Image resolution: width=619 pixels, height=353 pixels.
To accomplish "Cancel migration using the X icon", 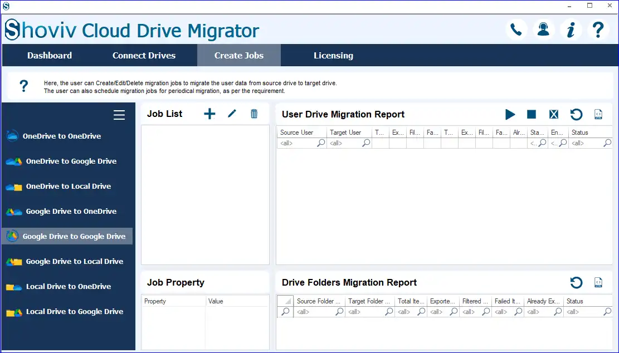I will 553,114.
